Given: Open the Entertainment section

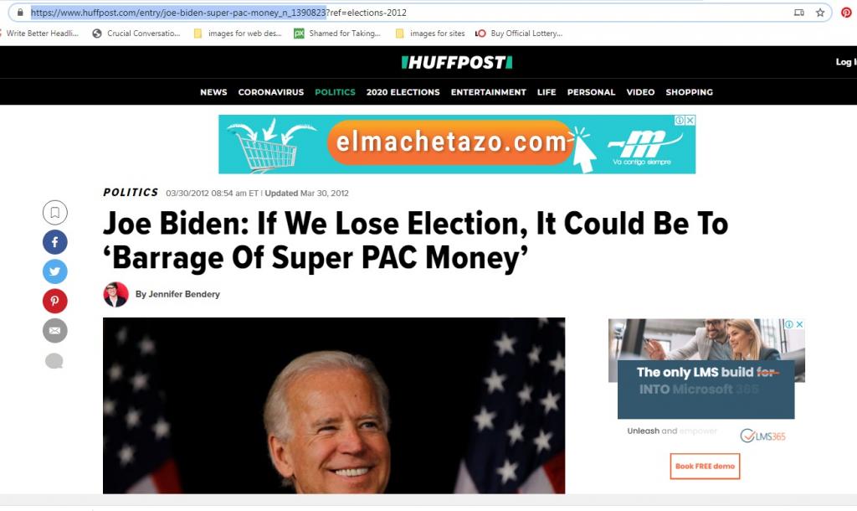Looking at the screenshot, I should (x=488, y=92).
